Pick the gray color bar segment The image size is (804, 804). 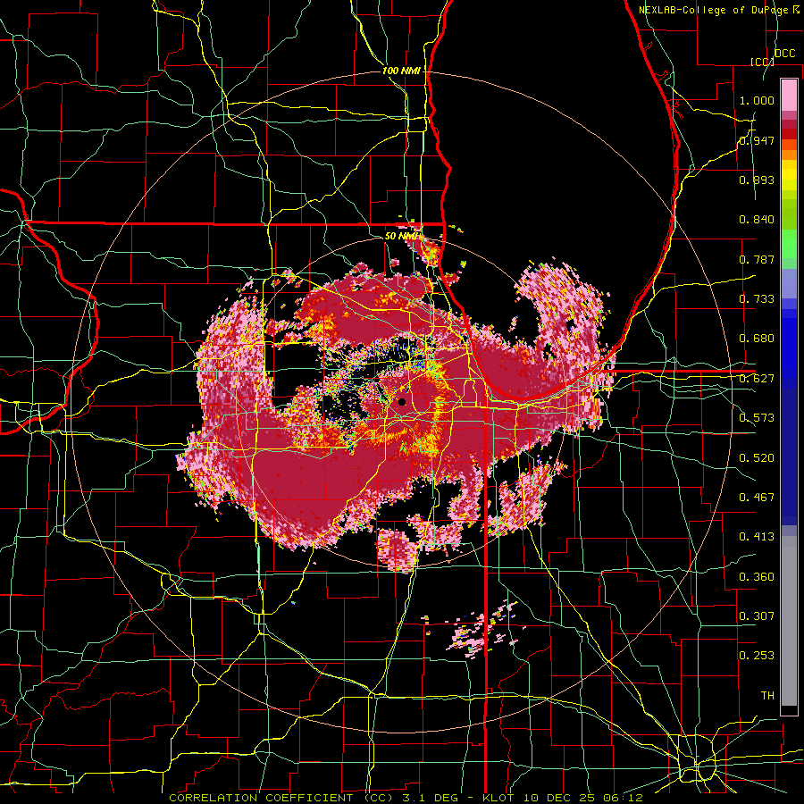(x=789, y=621)
